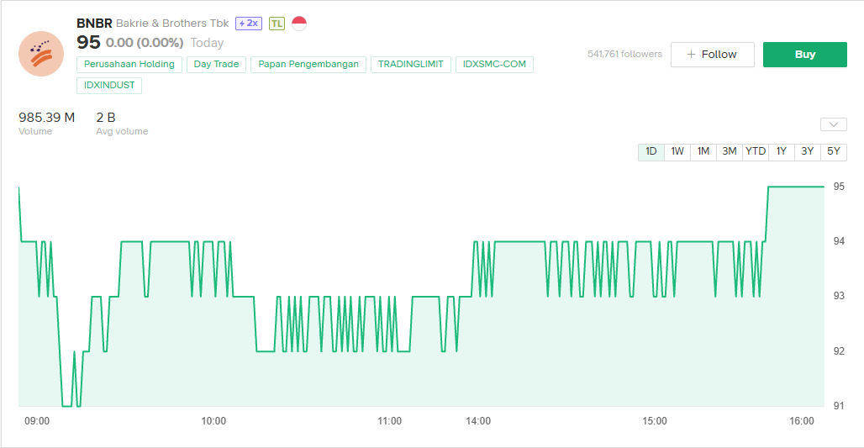Click the 14:00 time axis label

478,421
